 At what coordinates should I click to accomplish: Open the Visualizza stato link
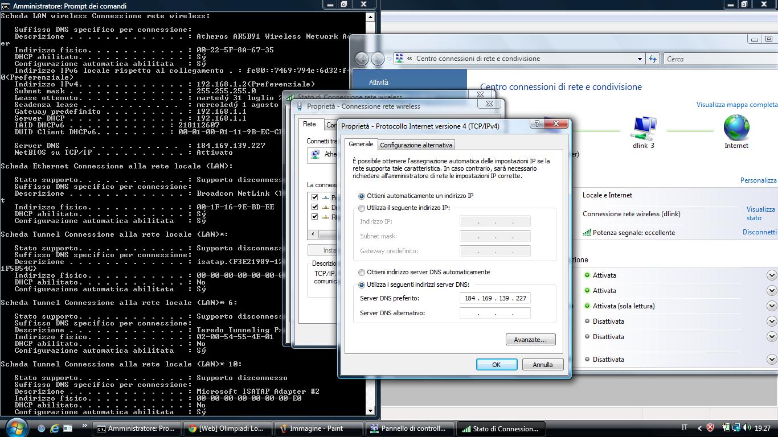tap(760, 213)
